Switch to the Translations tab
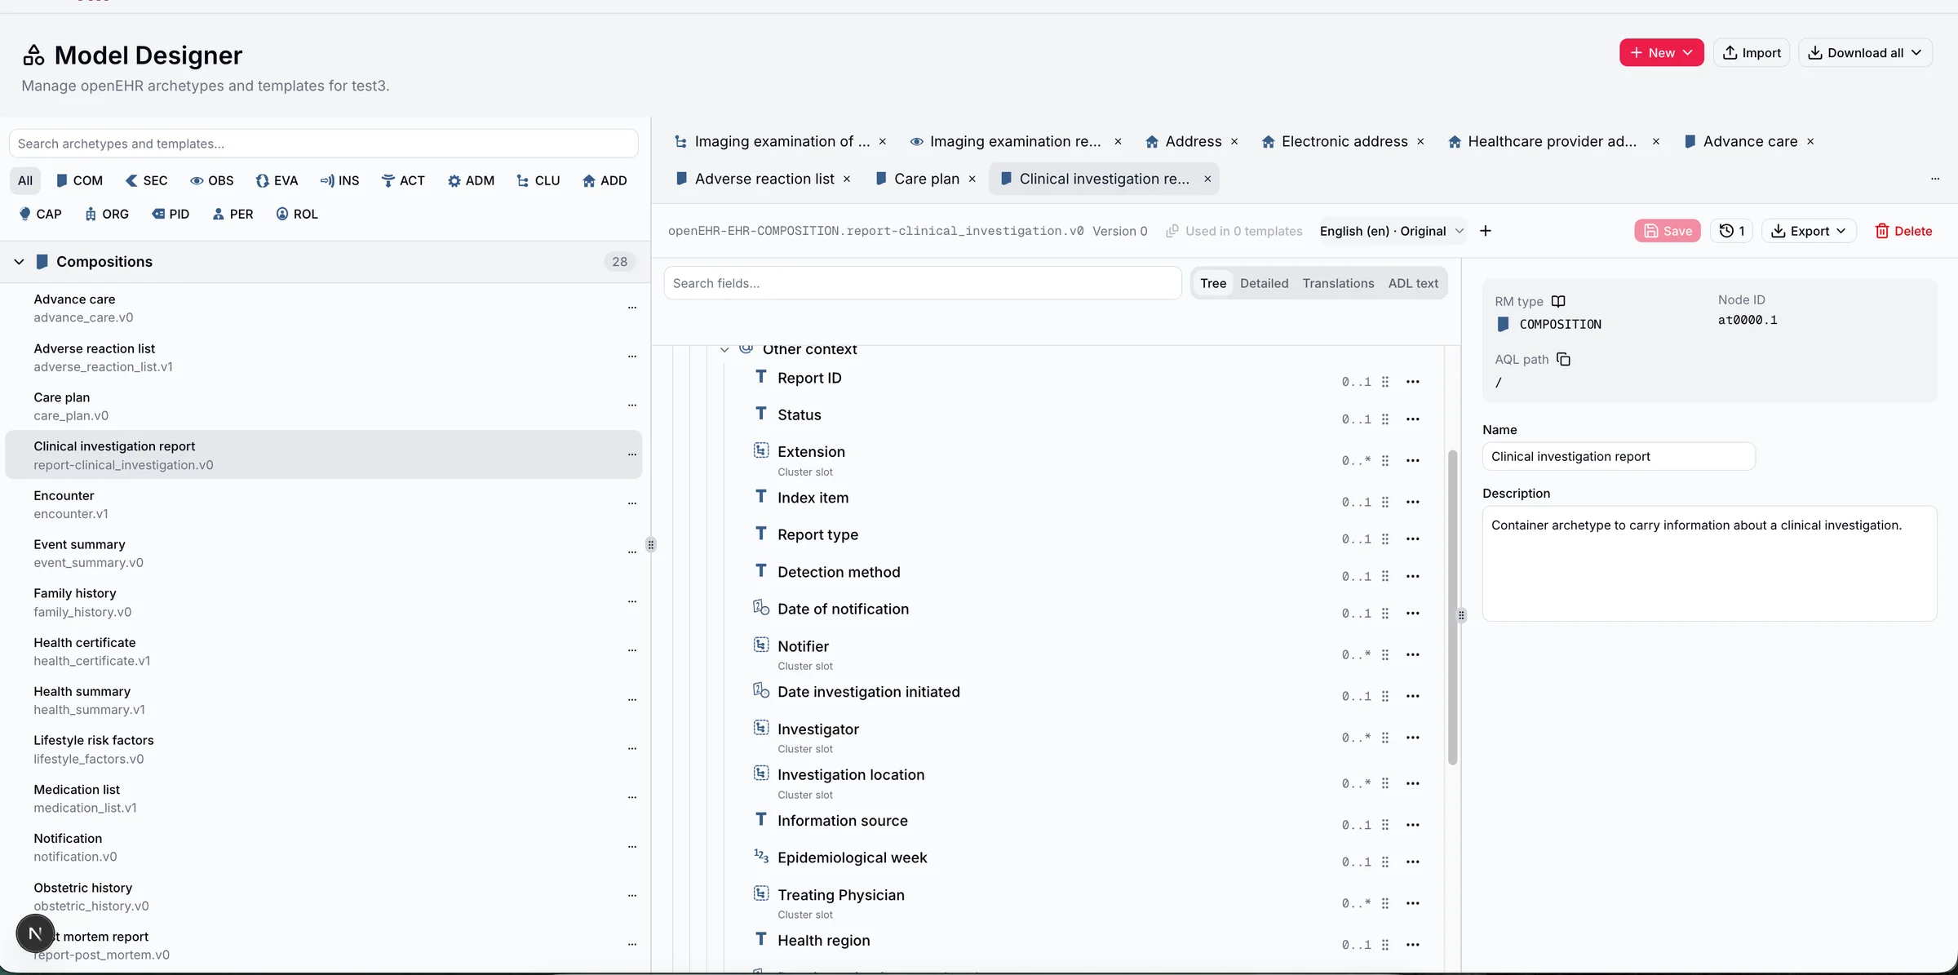 pyautogui.click(x=1338, y=283)
